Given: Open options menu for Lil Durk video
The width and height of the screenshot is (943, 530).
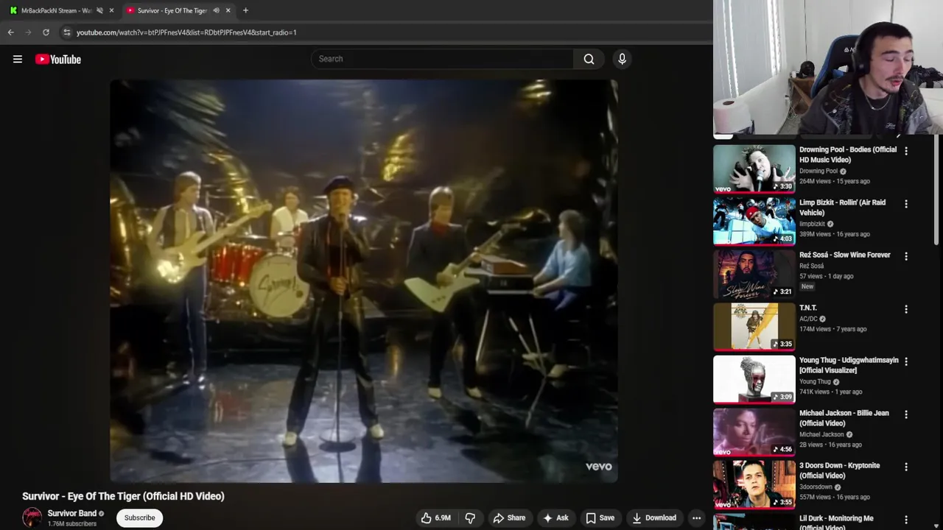Looking at the screenshot, I should click(x=906, y=520).
